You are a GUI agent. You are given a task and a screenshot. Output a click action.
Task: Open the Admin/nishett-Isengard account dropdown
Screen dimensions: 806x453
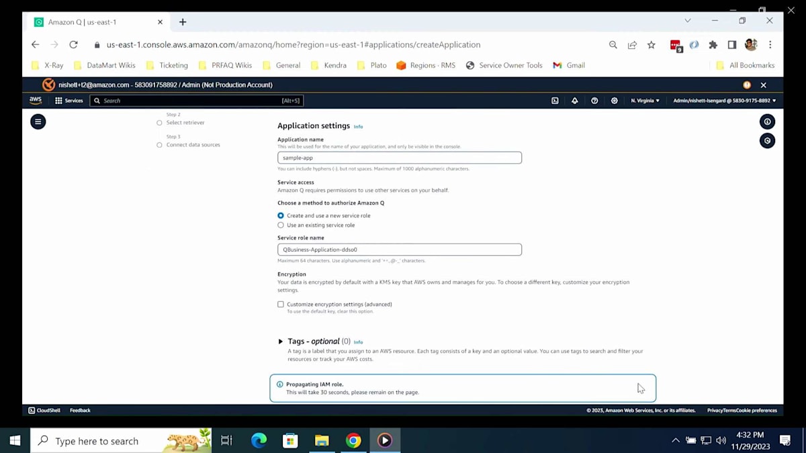click(x=724, y=101)
